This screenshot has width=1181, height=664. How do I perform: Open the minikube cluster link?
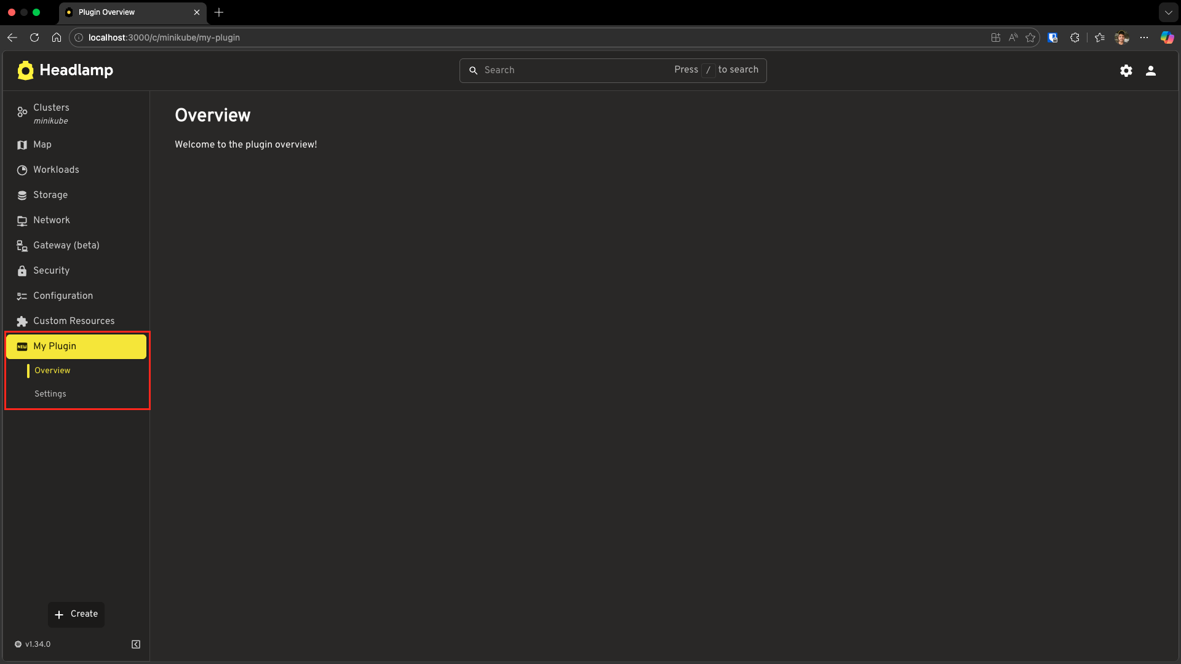(51, 121)
